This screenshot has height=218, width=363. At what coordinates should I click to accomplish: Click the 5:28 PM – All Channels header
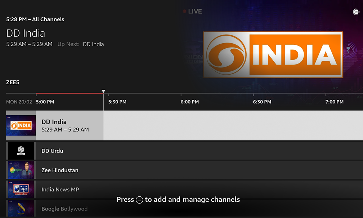click(x=35, y=19)
